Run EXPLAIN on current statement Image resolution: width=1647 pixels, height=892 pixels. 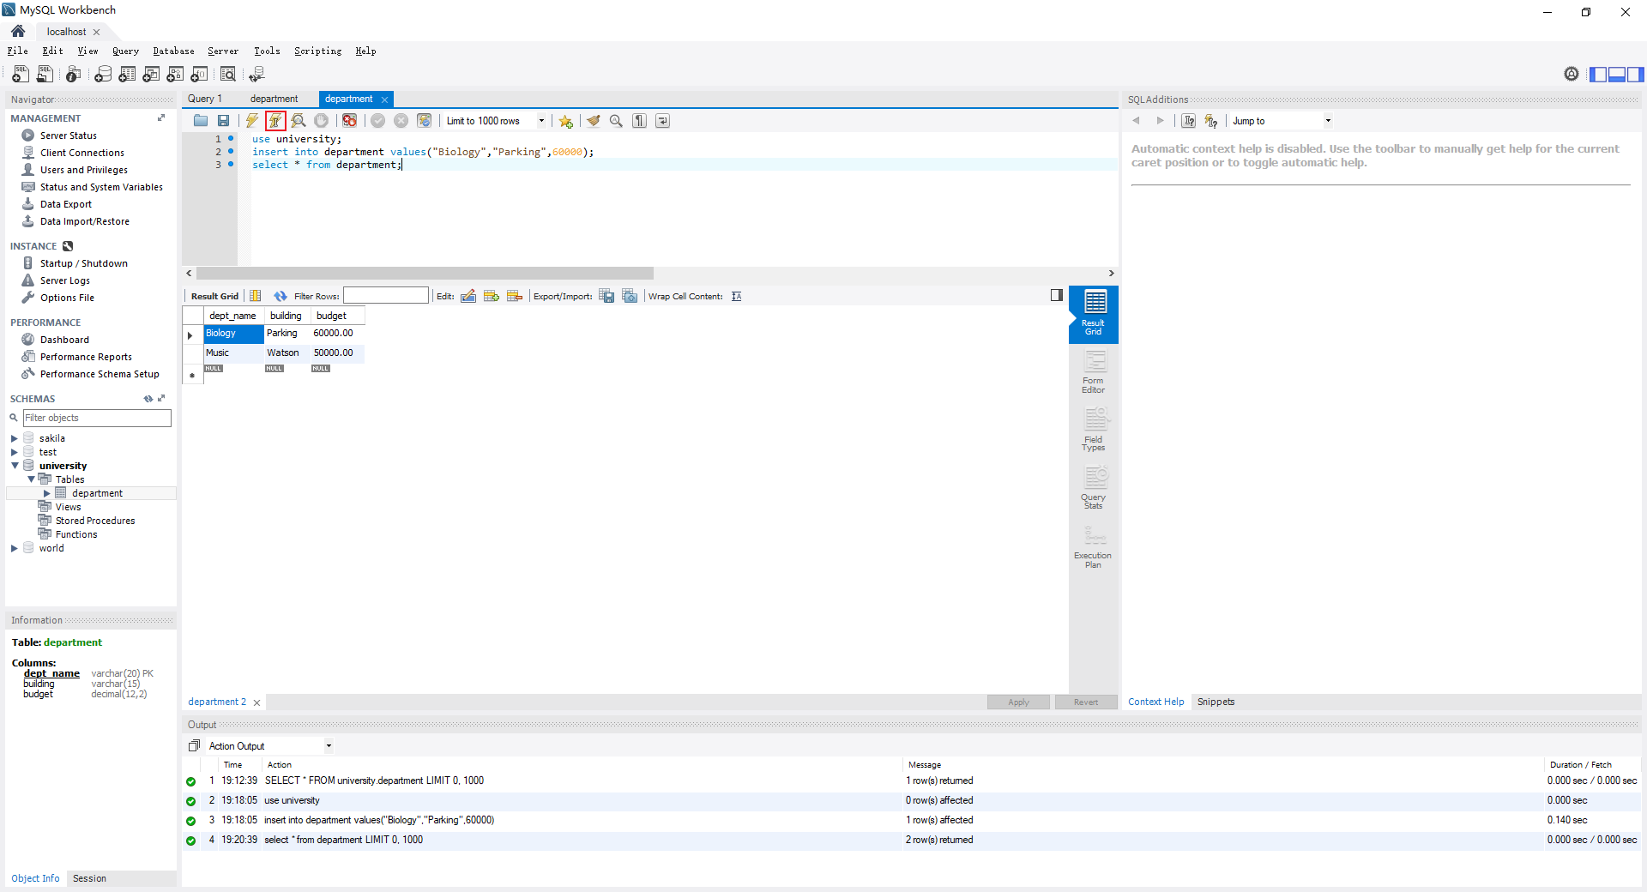pos(299,121)
